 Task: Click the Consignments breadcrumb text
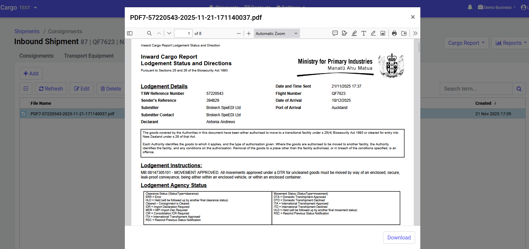(x=65, y=31)
